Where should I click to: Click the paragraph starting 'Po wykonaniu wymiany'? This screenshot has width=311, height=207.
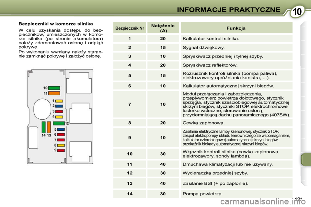click(61, 54)
